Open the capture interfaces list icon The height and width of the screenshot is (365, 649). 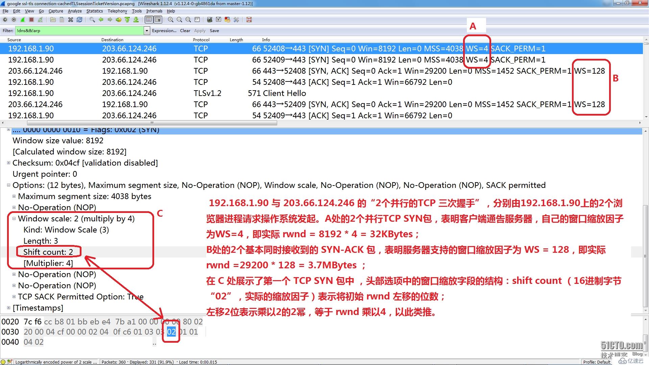coord(5,20)
